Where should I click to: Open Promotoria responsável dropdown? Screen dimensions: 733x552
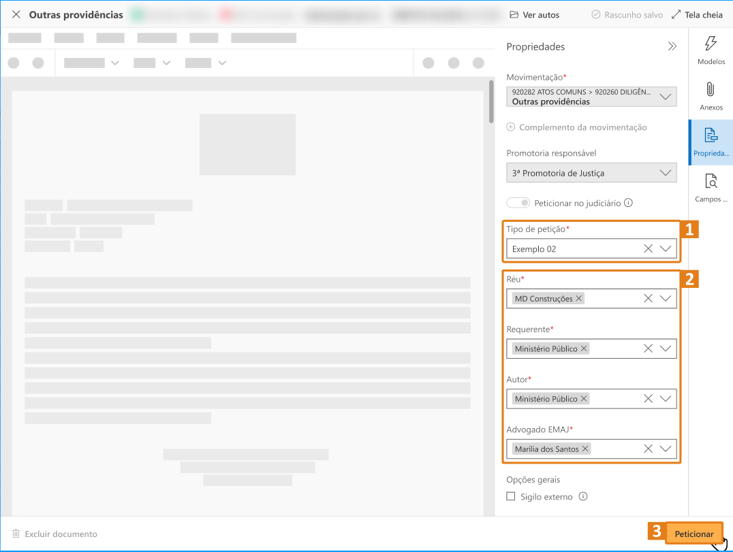666,173
